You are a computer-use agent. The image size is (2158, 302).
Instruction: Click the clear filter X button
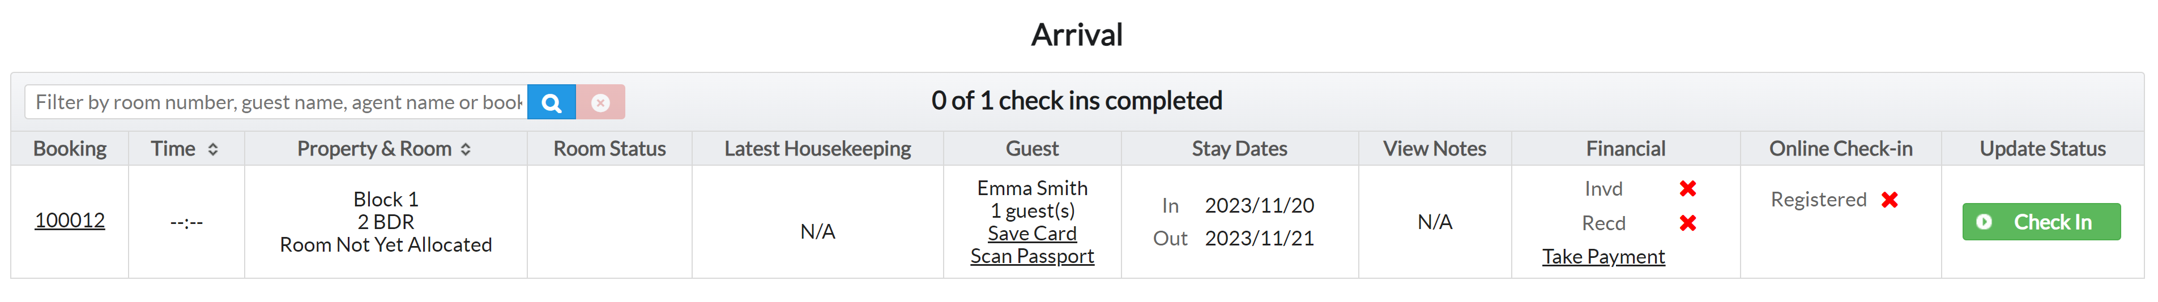pos(600,103)
